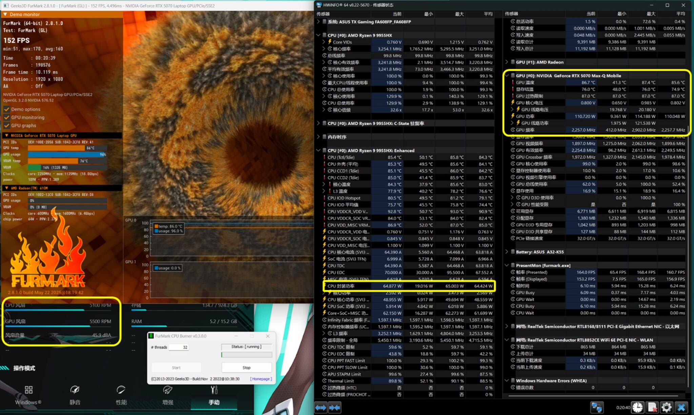Click Start in FurMark CPU Burner
The width and height of the screenshot is (694, 415).
point(176,368)
